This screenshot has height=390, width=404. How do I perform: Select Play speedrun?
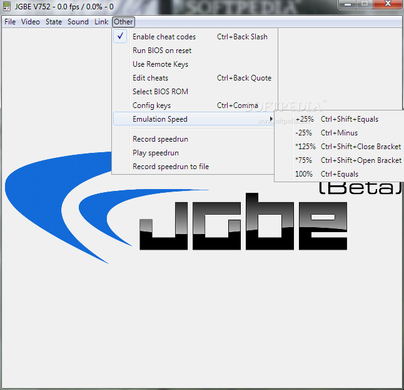pos(195,153)
